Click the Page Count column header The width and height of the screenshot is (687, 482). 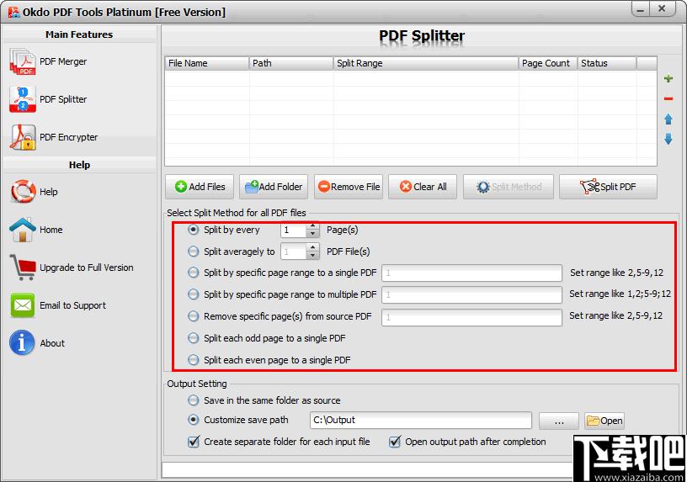(x=546, y=63)
